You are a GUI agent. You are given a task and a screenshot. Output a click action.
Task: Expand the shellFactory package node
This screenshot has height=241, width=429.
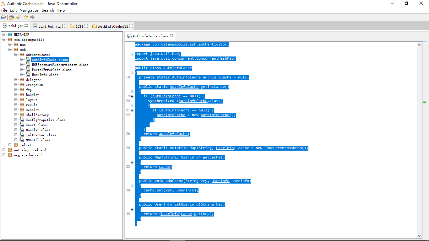[16, 115]
